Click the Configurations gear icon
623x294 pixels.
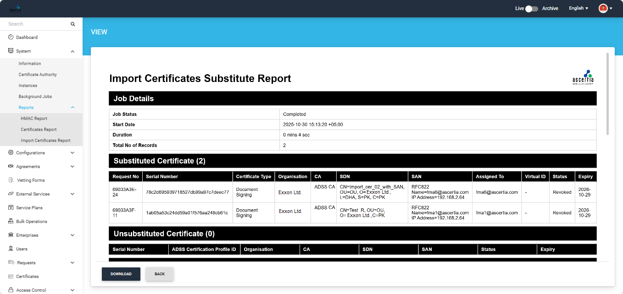coord(11,152)
